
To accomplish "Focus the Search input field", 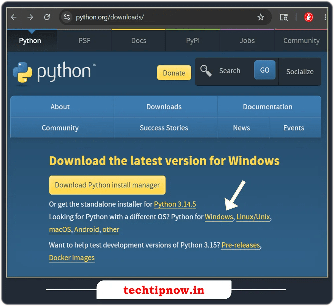I will pos(230,71).
